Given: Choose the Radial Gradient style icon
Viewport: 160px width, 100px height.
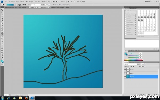Looking at the screenshot, I should pos(19,5).
